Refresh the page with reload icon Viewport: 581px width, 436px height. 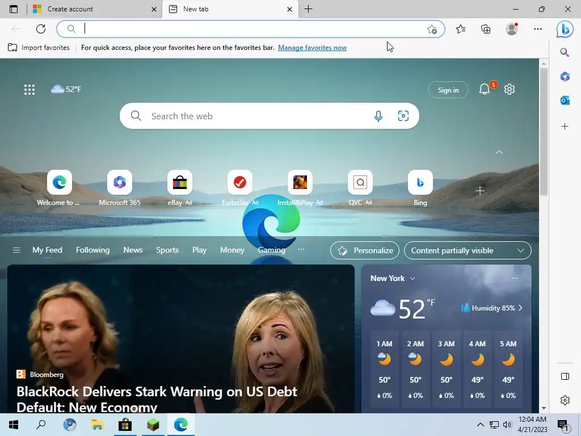(x=41, y=29)
